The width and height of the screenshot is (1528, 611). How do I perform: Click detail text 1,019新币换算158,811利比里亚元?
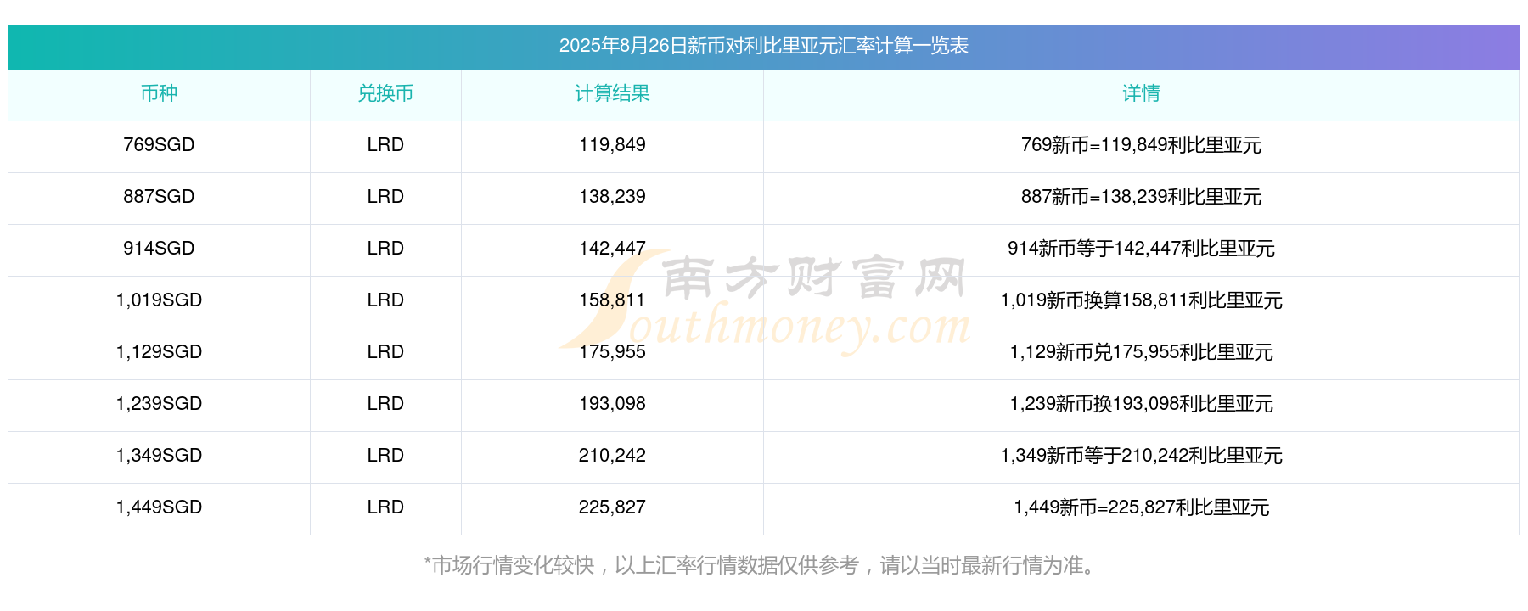1141,300
